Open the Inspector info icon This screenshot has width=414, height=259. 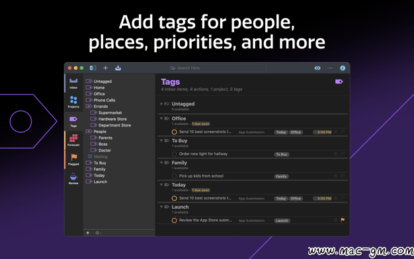[343, 68]
